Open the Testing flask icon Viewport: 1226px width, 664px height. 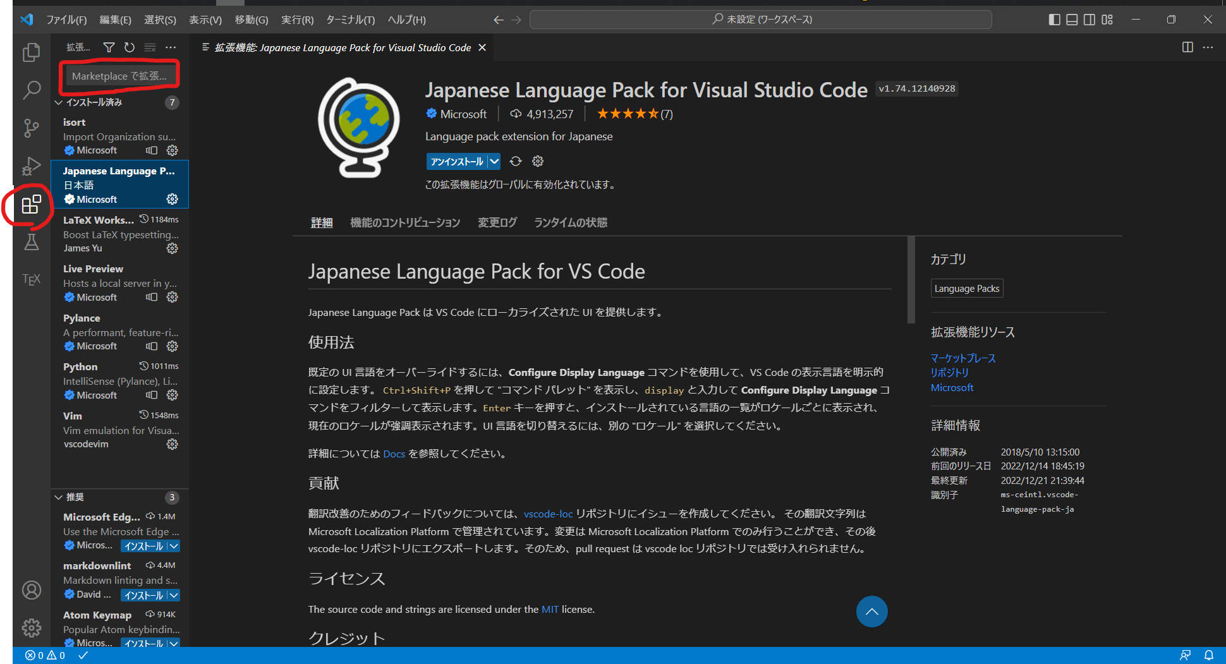tap(31, 242)
